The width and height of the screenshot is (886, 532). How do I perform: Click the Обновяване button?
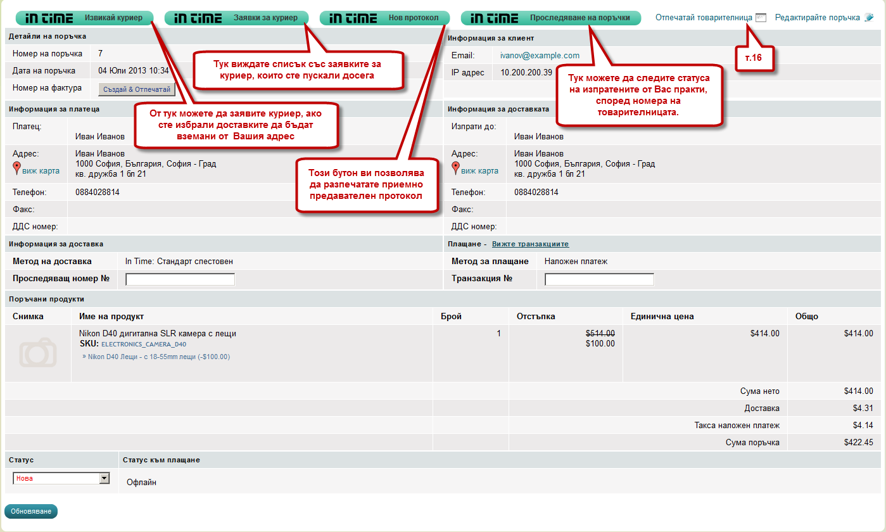(31, 511)
